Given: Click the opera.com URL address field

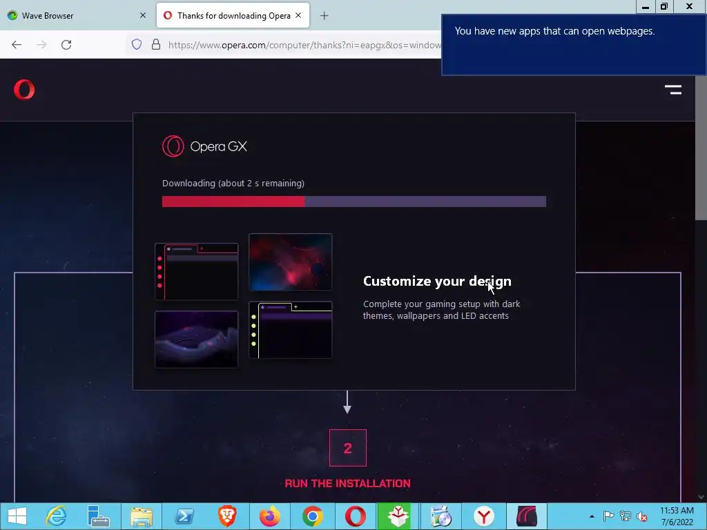Looking at the screenshot, I should click(x=304, y=45).
